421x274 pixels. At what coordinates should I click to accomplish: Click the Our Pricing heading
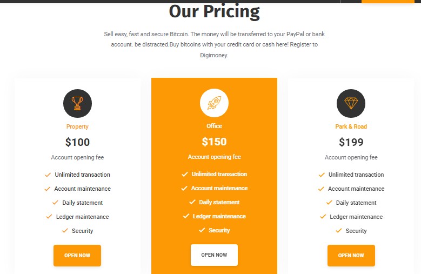point(214,12)
